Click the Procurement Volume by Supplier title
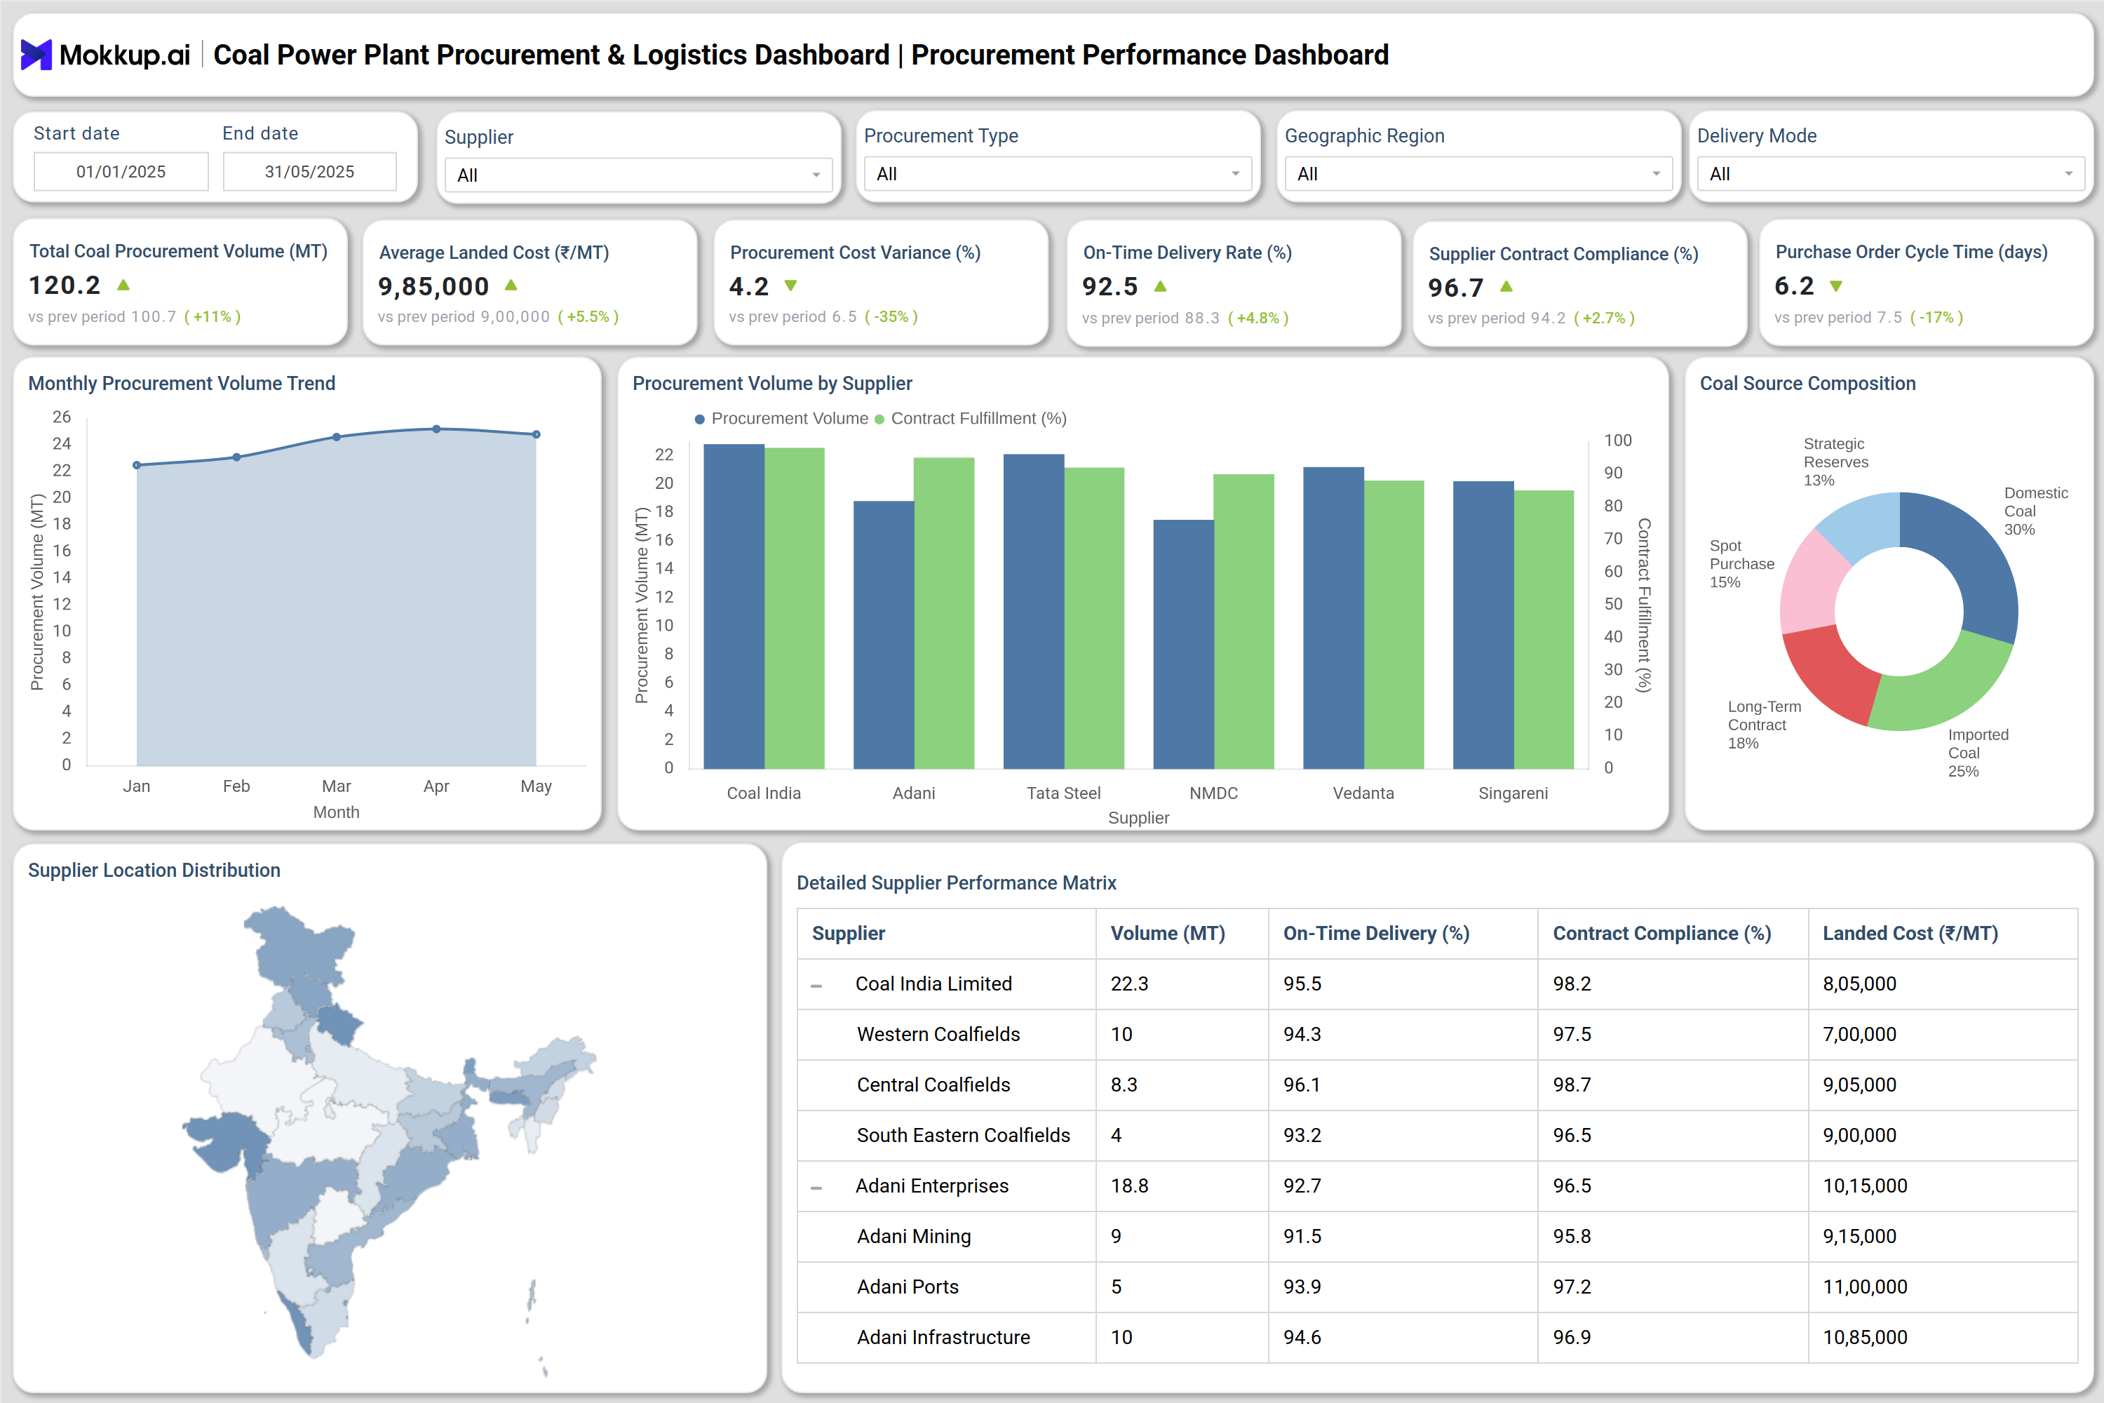The height and width of the screenshot is (1403, 2104). (772, 383)
